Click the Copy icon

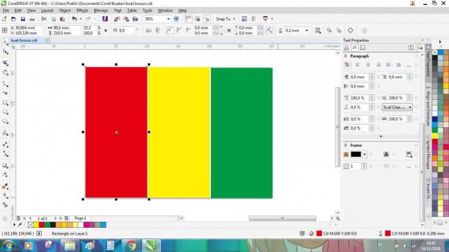coord(53,19)
